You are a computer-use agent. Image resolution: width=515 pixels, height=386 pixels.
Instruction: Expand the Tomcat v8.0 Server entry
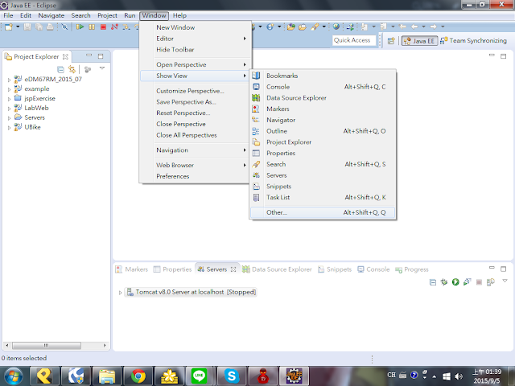tap(120, 293)
